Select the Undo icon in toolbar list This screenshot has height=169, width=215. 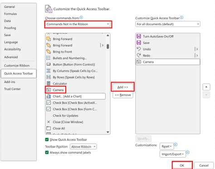tap(139, 49)
